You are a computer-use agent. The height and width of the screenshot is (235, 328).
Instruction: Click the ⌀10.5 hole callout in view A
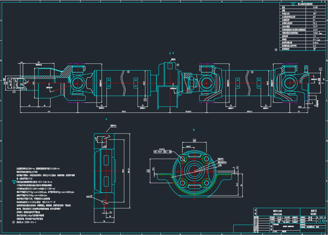point(89,196)
